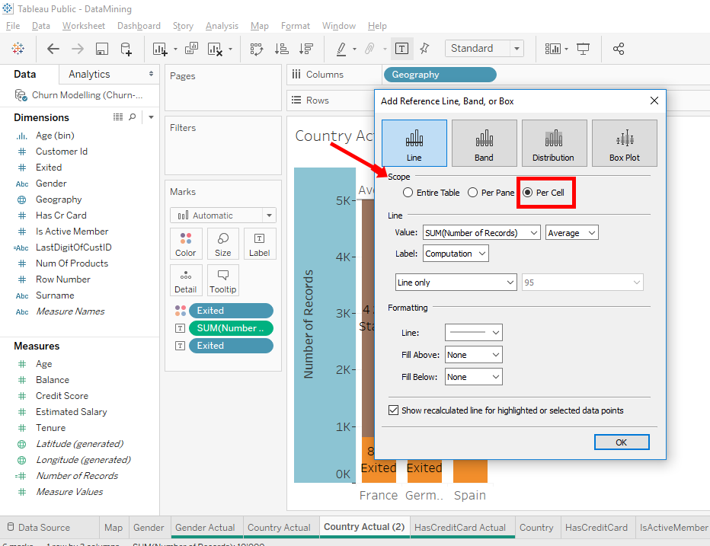Viewport: 710px width, 546px height.
Task: Click the share icon in toolbar
Action: click(x=619, y=49)
